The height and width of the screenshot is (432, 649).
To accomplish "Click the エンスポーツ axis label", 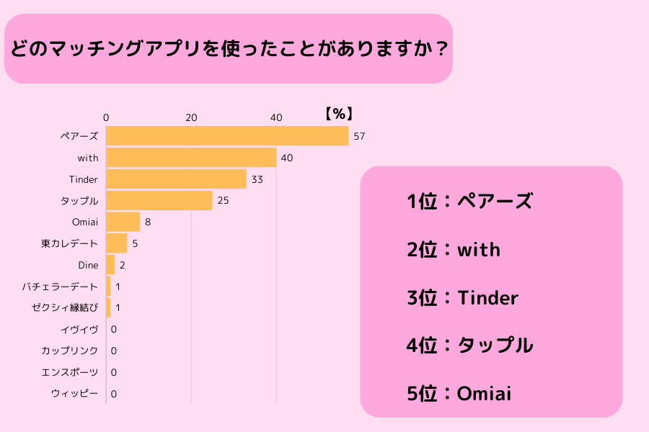I will [x=70, y=372].
